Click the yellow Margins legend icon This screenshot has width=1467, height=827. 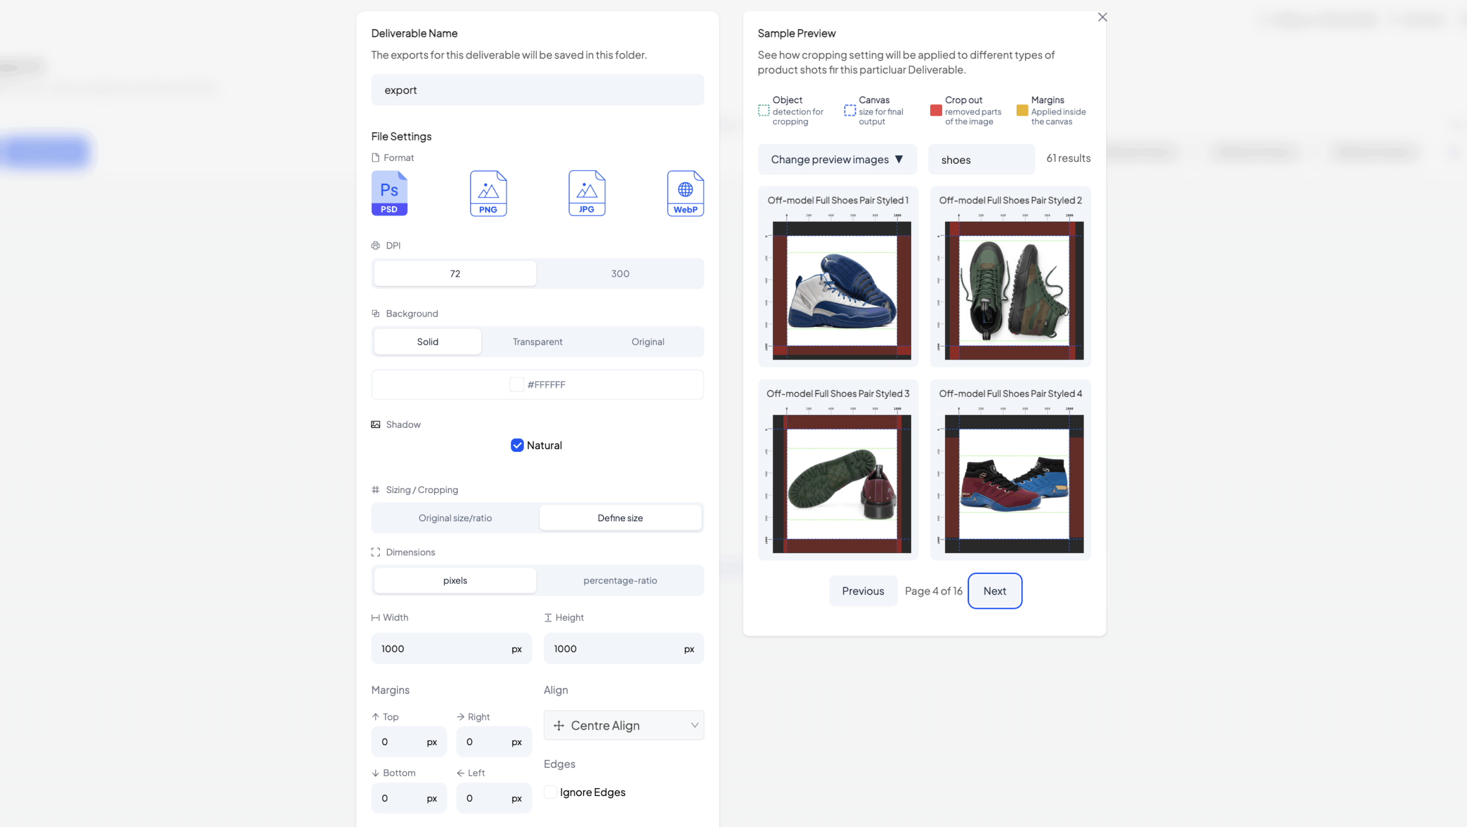coord(1022,110)
